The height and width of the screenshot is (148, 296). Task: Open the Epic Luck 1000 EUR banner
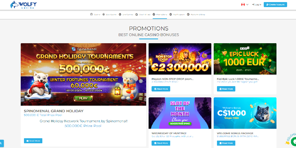coord(245,59)
